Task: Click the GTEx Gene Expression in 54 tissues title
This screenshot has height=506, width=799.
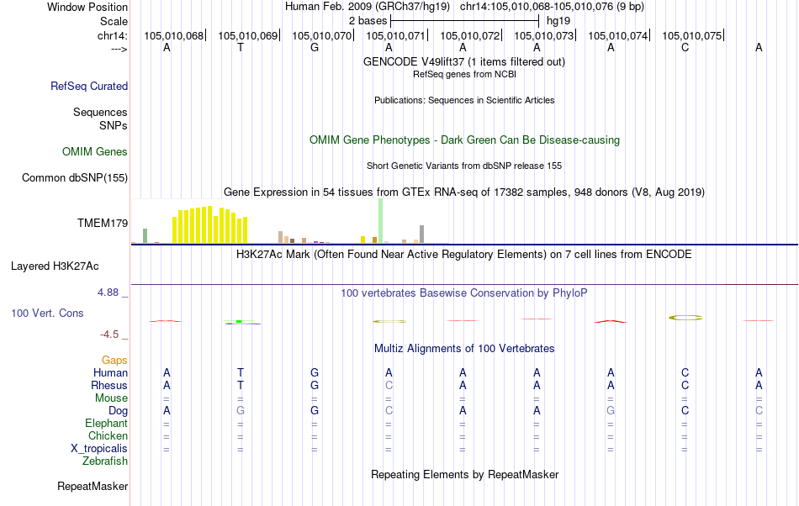Action: (464, 192)
